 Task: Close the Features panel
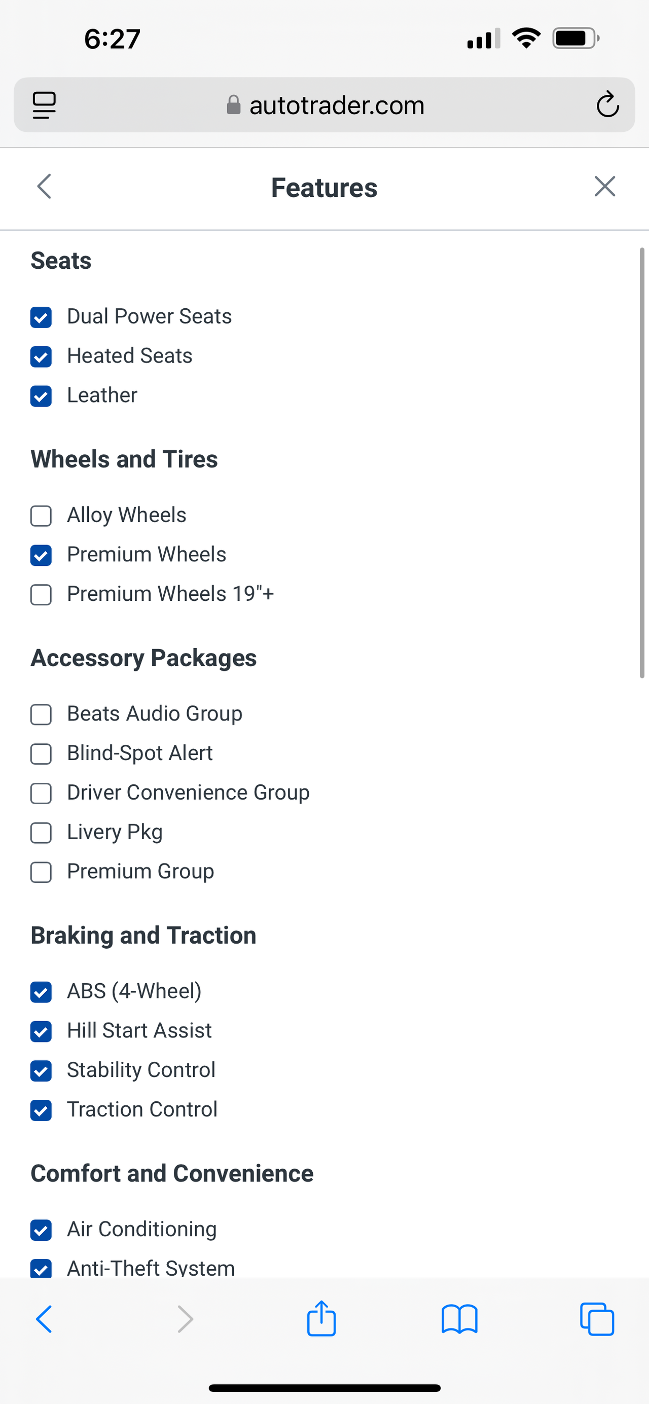pyautogui.click(x=604, y=187)
